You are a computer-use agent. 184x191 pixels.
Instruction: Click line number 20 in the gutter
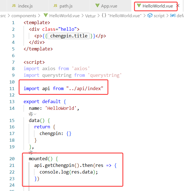click(x=12, y=159)
